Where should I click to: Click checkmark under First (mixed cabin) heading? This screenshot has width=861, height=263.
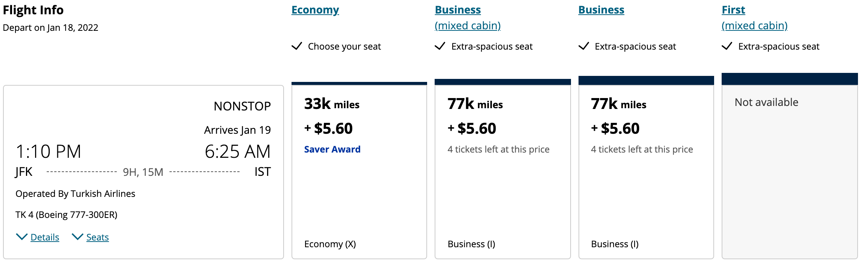[x=727, y=46]
